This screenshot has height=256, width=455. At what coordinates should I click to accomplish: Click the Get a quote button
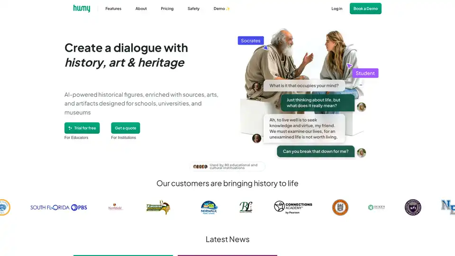[x=126, y=128]
